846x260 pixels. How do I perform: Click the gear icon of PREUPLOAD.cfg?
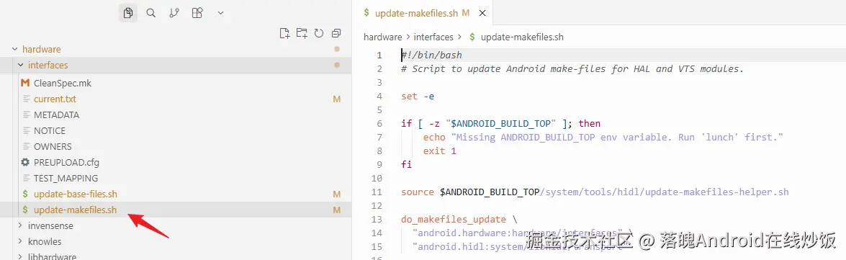click(x=24, y=162)
